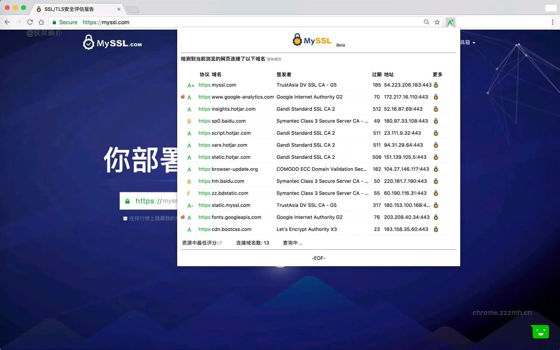This screenshot has height=350, width=560.
Task: Open the green chat bubble in the corner
Action: [x=539, y=332]
